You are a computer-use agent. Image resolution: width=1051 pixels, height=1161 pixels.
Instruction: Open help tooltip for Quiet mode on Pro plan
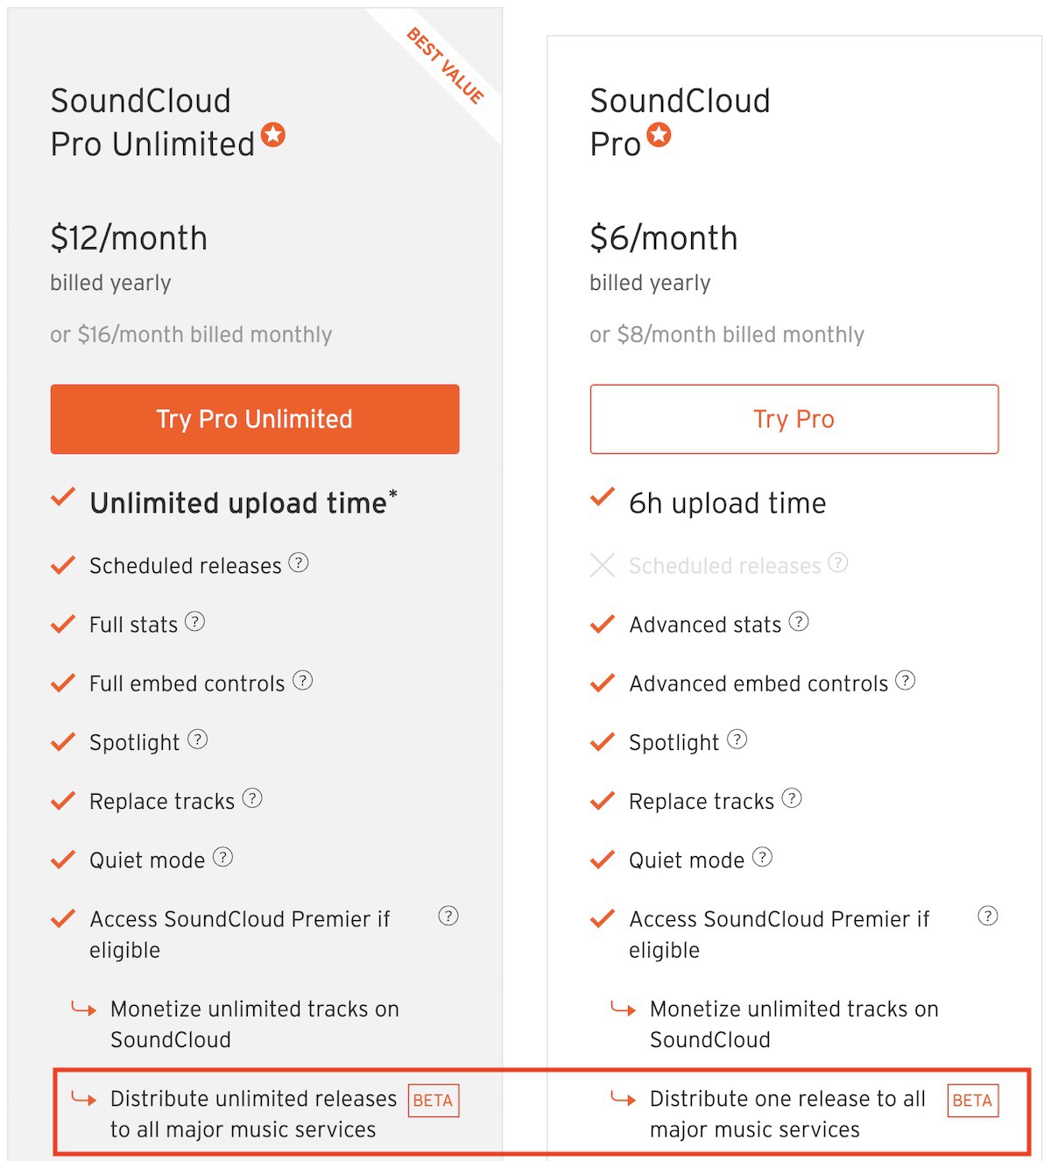pyautogui.click(x=764, y=858)
